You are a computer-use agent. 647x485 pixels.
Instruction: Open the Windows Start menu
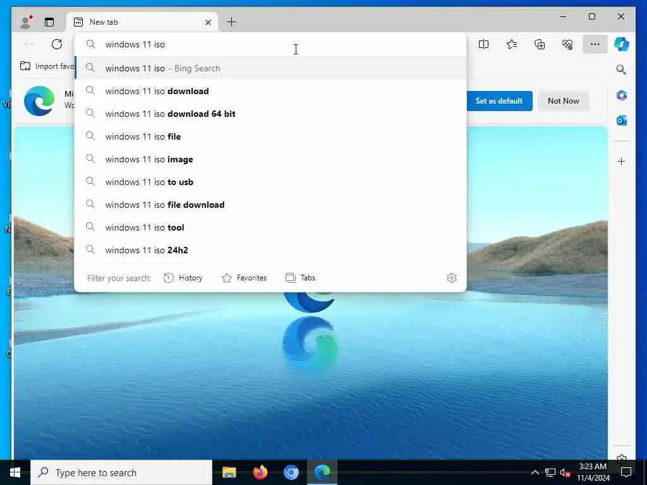click(x=15, y=472)
